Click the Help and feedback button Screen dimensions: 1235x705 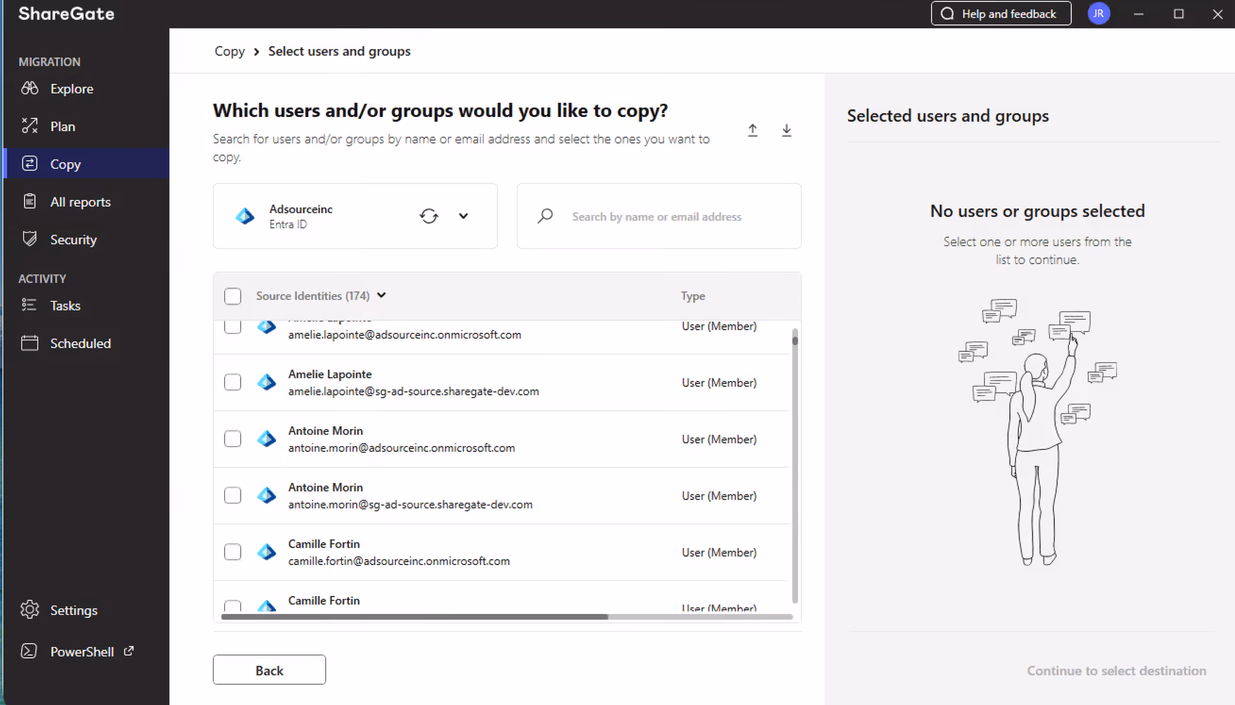(1001, 14)
